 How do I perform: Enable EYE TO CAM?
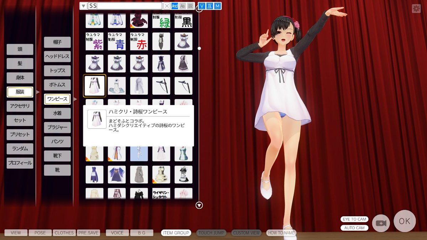pyautogui.click(x=354, y=219)
